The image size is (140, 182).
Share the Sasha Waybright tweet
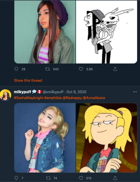point(115,178)
